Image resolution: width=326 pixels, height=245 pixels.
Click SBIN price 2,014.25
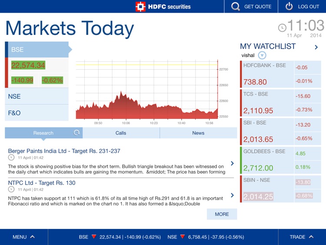pyautogui.click(x=258, y=197)
